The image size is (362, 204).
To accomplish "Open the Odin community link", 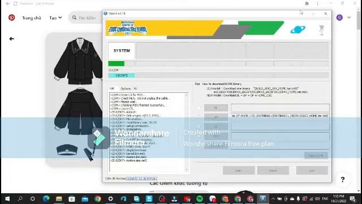I will click(141, 178).
